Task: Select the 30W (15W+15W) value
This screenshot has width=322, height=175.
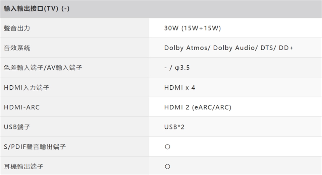Action: click(x=192, y=28)
